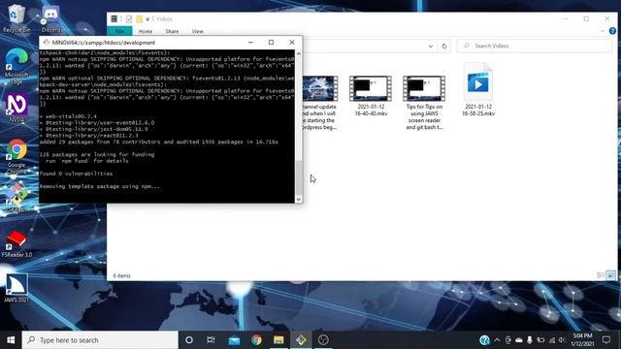Open OBS Studio from the taskbar

[x=323, y=340]
